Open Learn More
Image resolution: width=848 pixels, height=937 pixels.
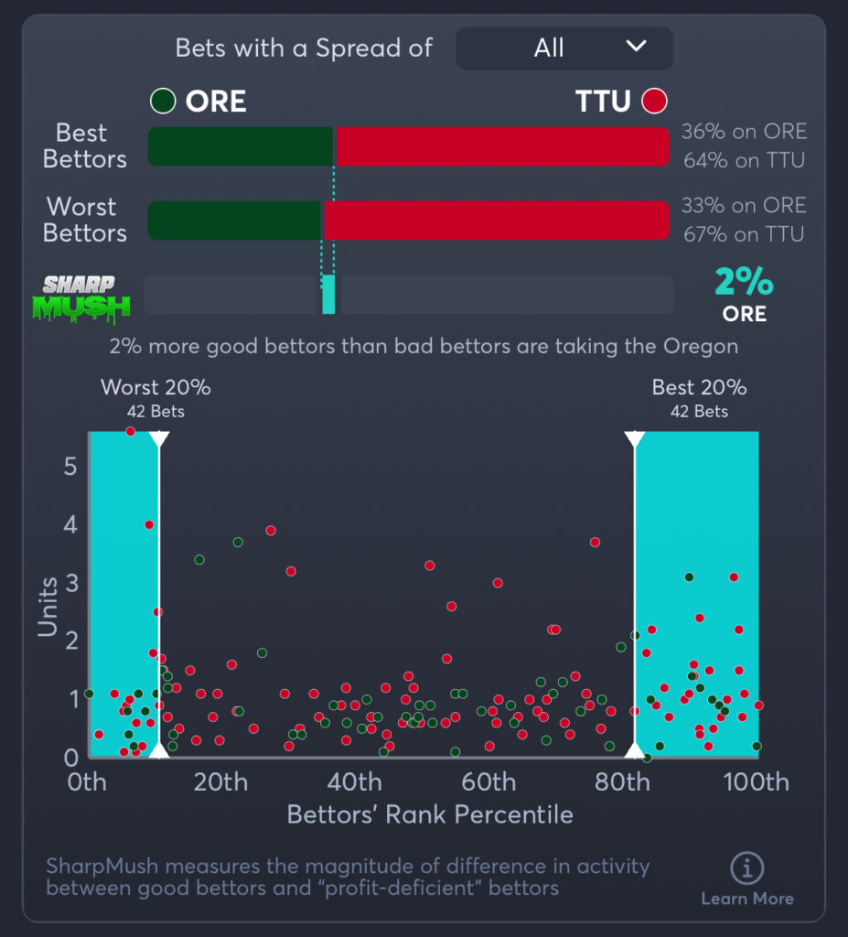749,899
